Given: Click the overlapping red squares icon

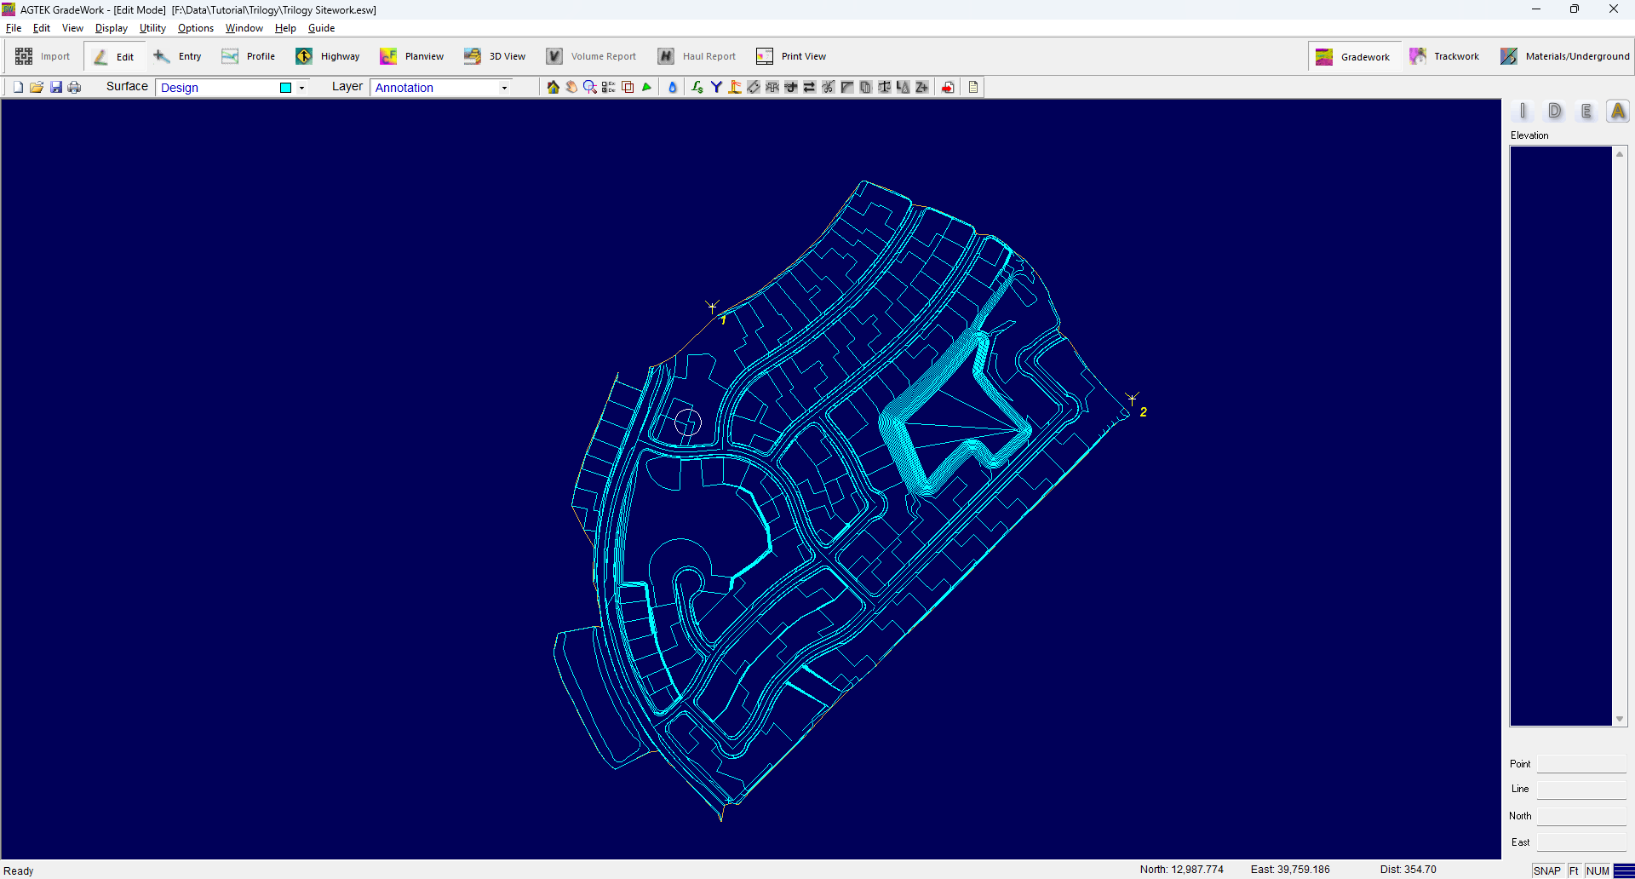Looking at the screenshot, I should pyautogui.click(x=628, y=87).
